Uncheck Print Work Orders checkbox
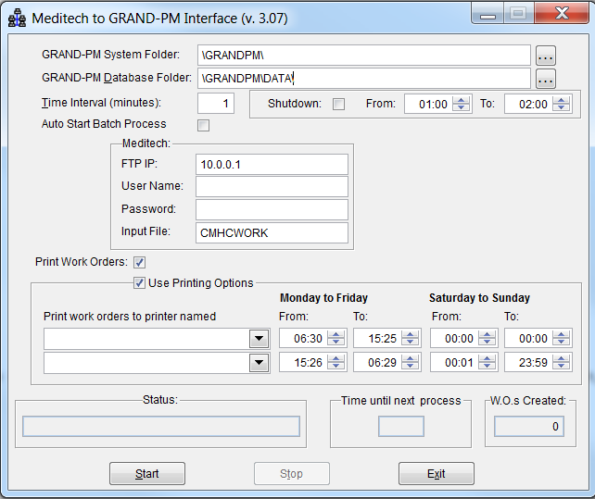Screen dimensions: 595x499 click(x=139, y=262)
